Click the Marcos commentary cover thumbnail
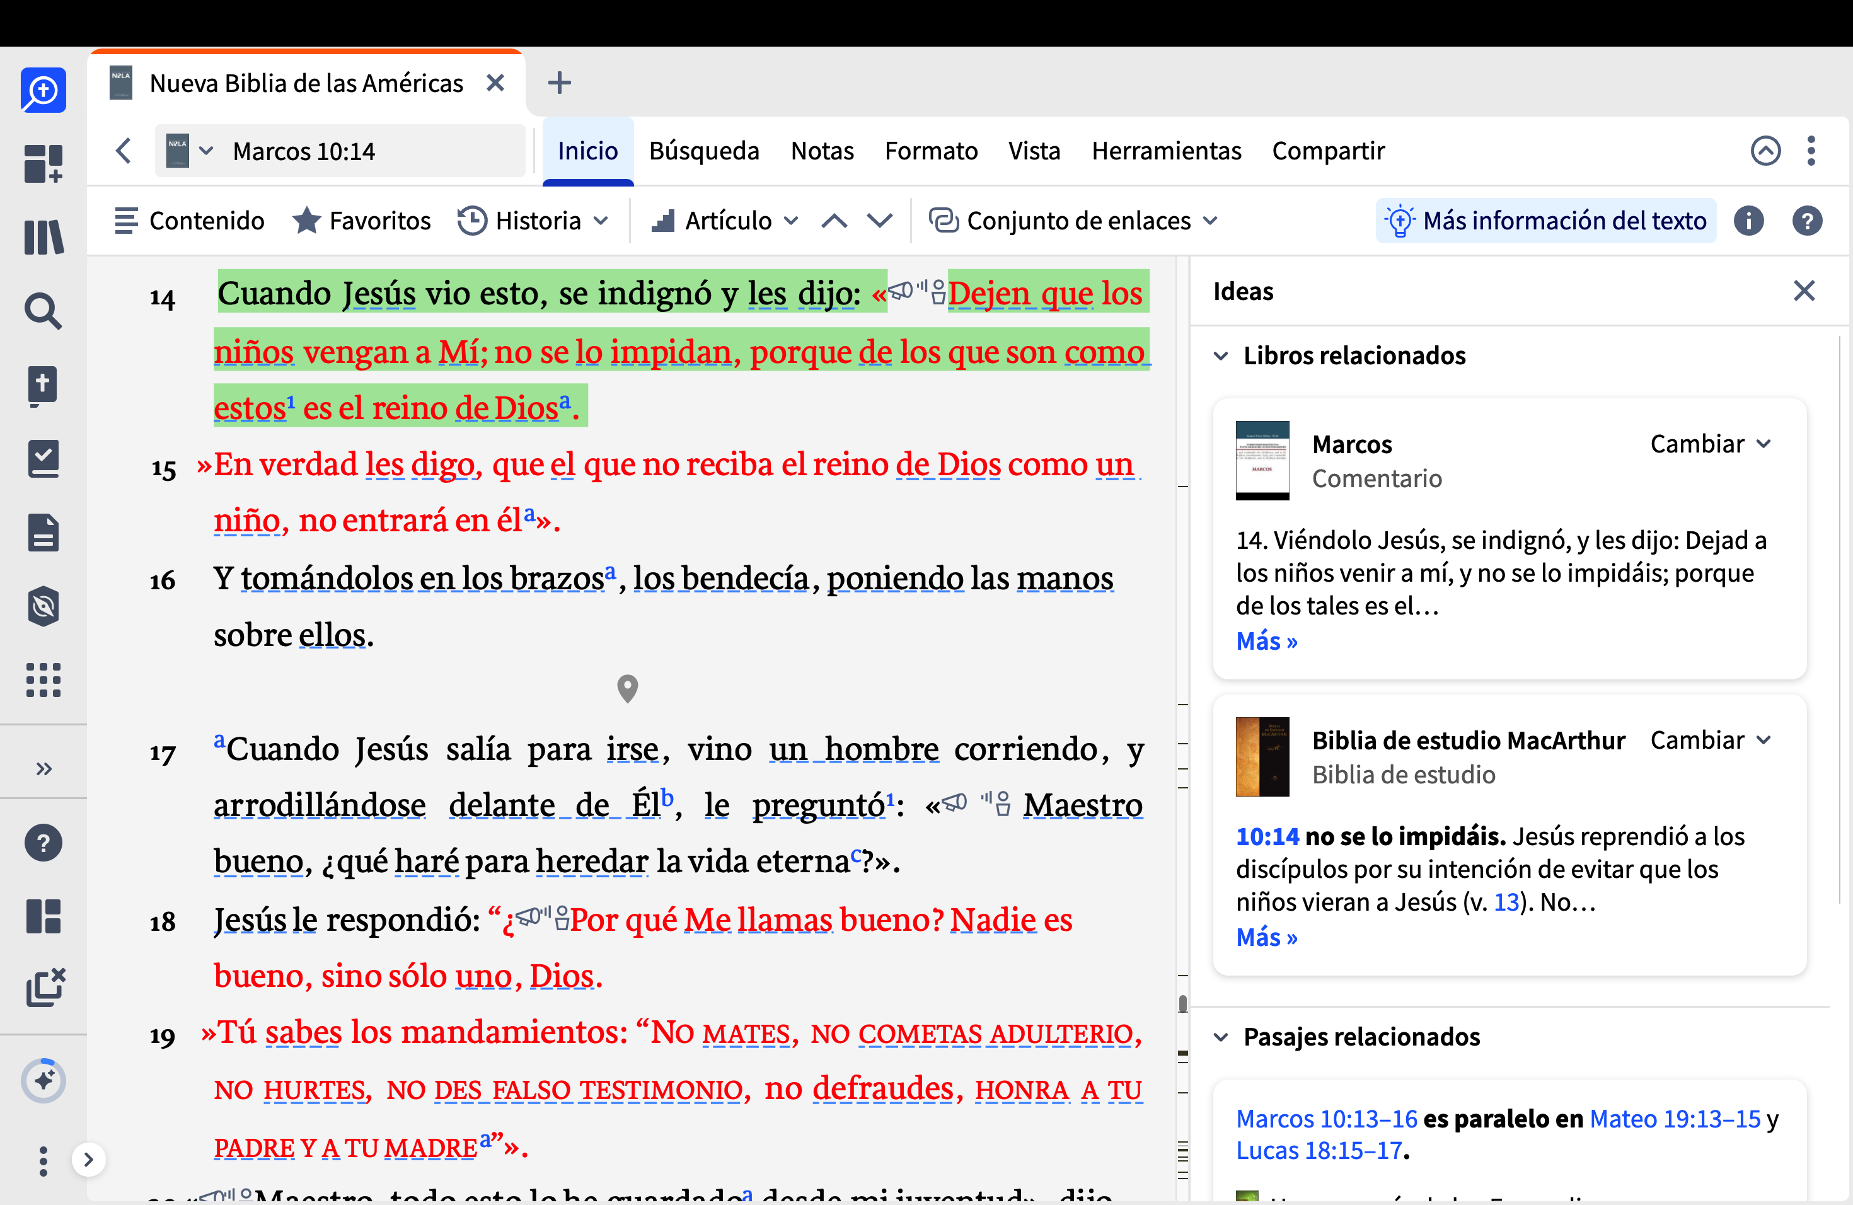1853x1205 pixels. pos(1262,460)
